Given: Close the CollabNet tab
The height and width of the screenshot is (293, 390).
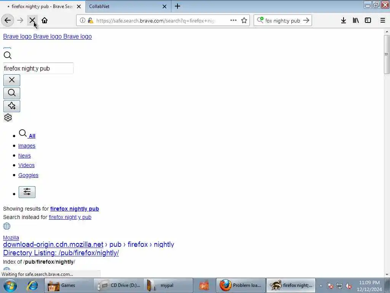Looking at the screenshot, I should [x=165, y=6].
